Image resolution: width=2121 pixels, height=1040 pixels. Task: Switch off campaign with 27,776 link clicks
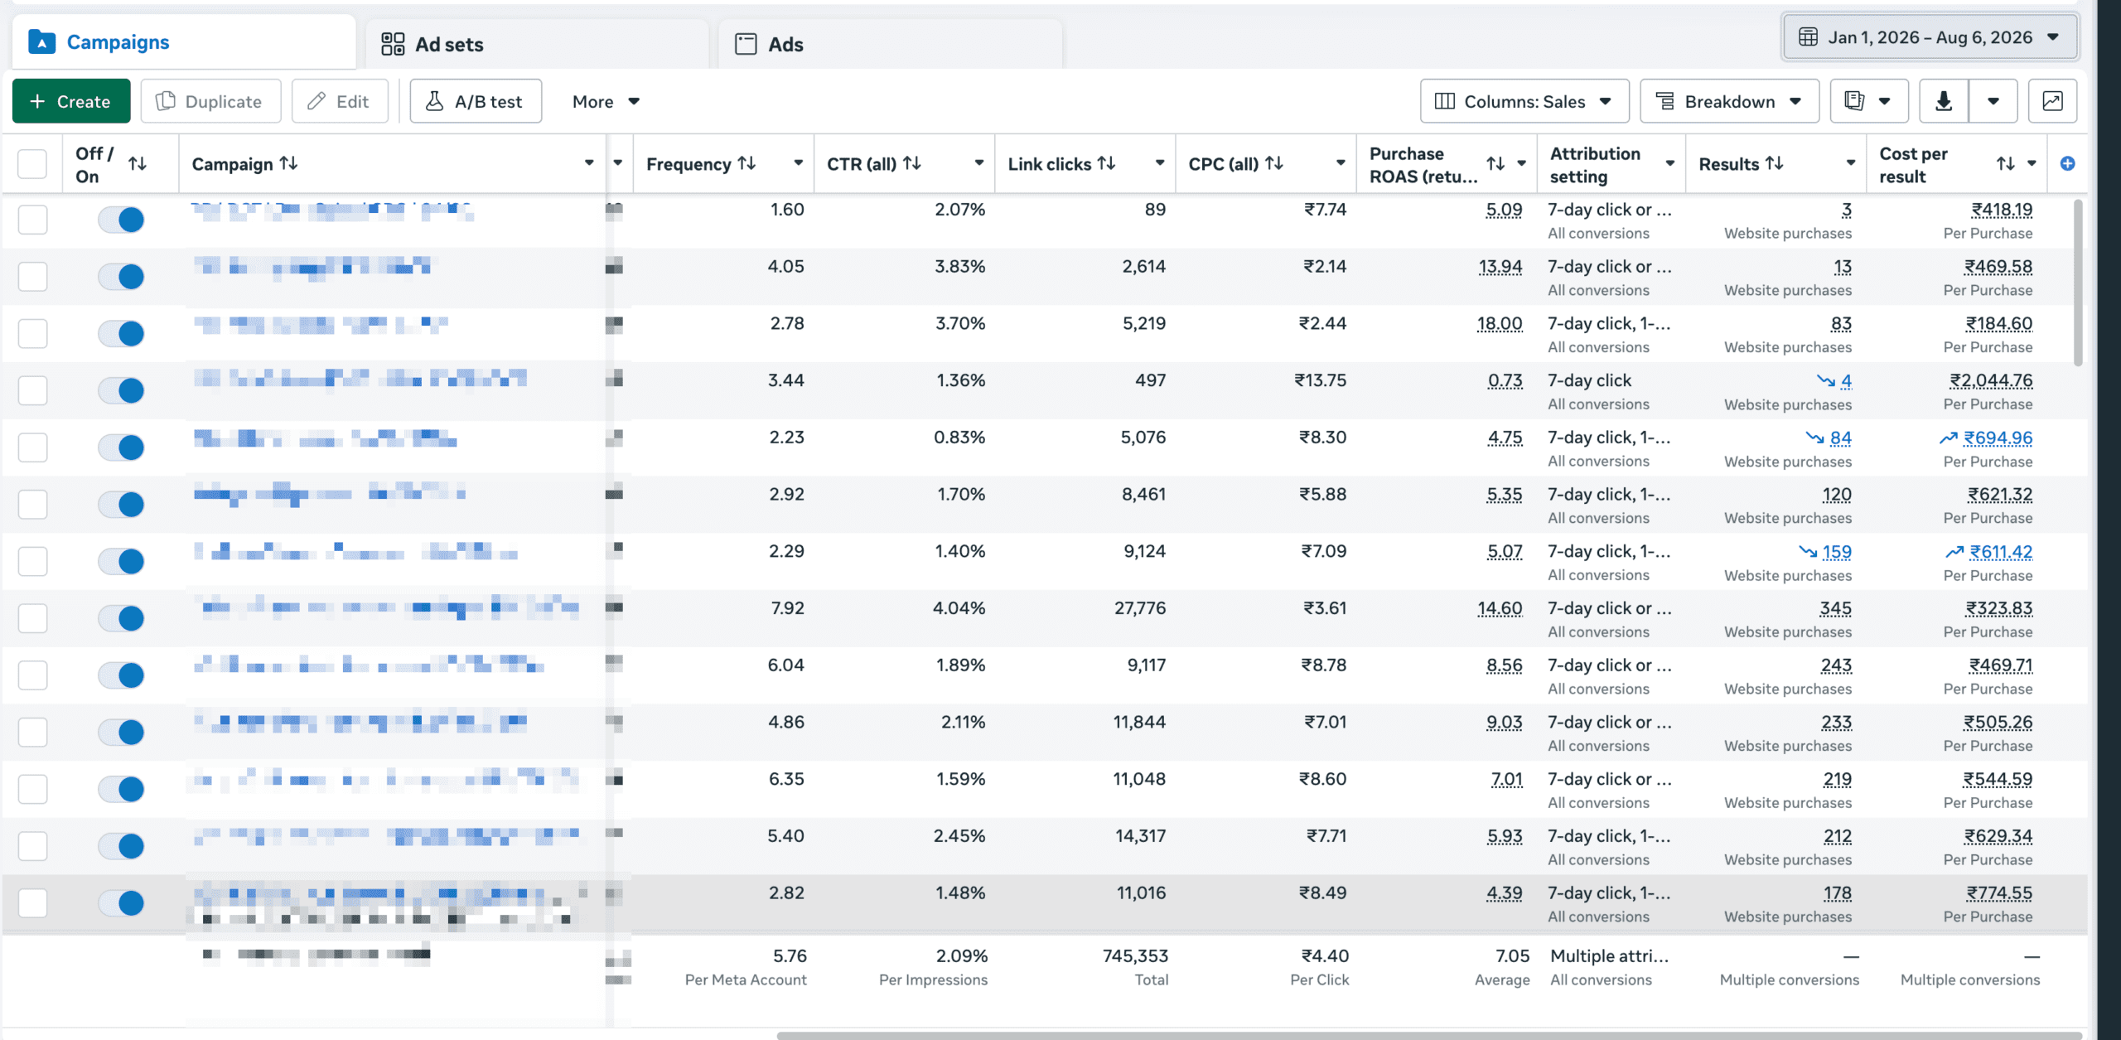[121, 618]
